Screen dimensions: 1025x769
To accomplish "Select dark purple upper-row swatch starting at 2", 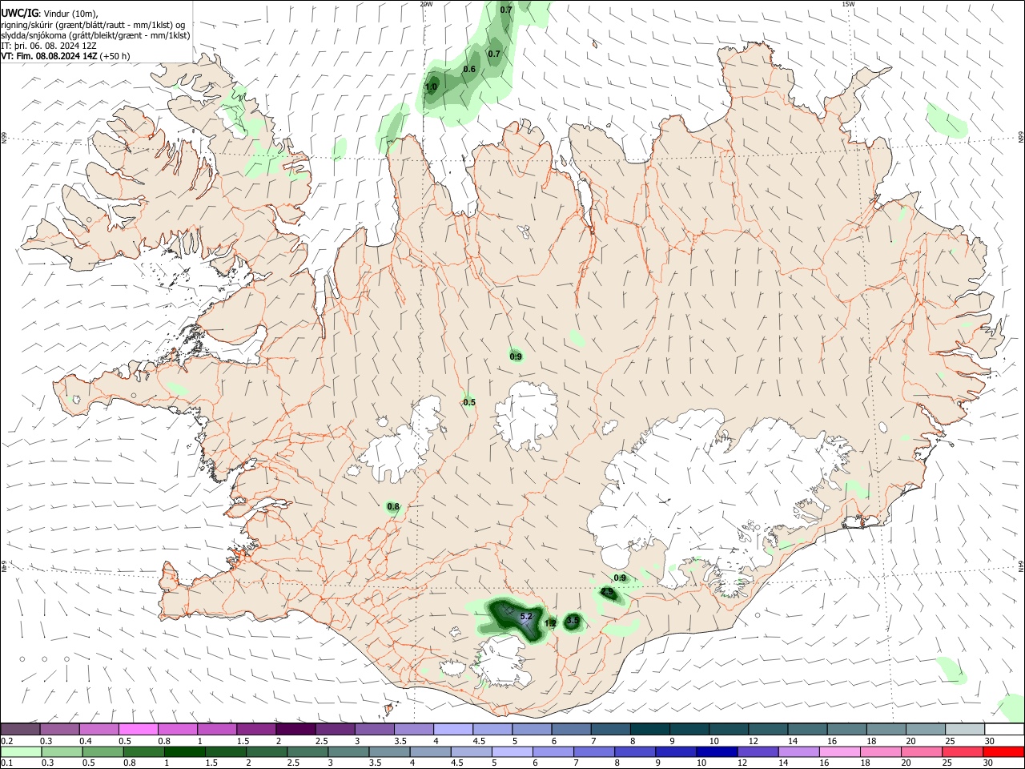I will tap(295, 730).
